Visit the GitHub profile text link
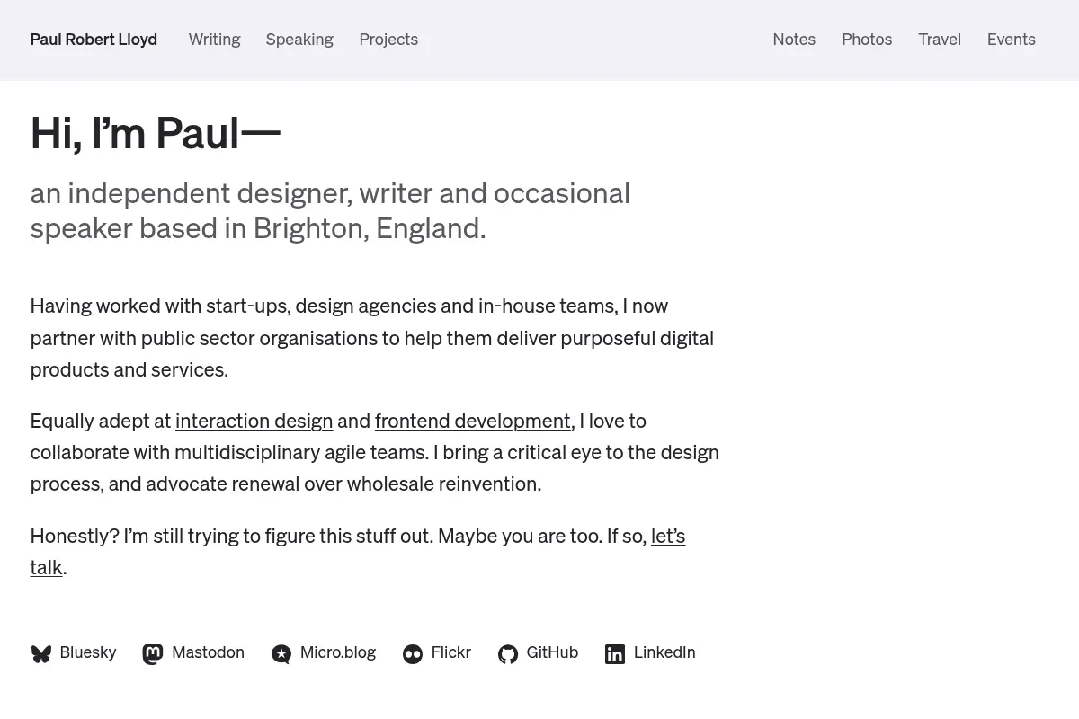 point(552,652)
